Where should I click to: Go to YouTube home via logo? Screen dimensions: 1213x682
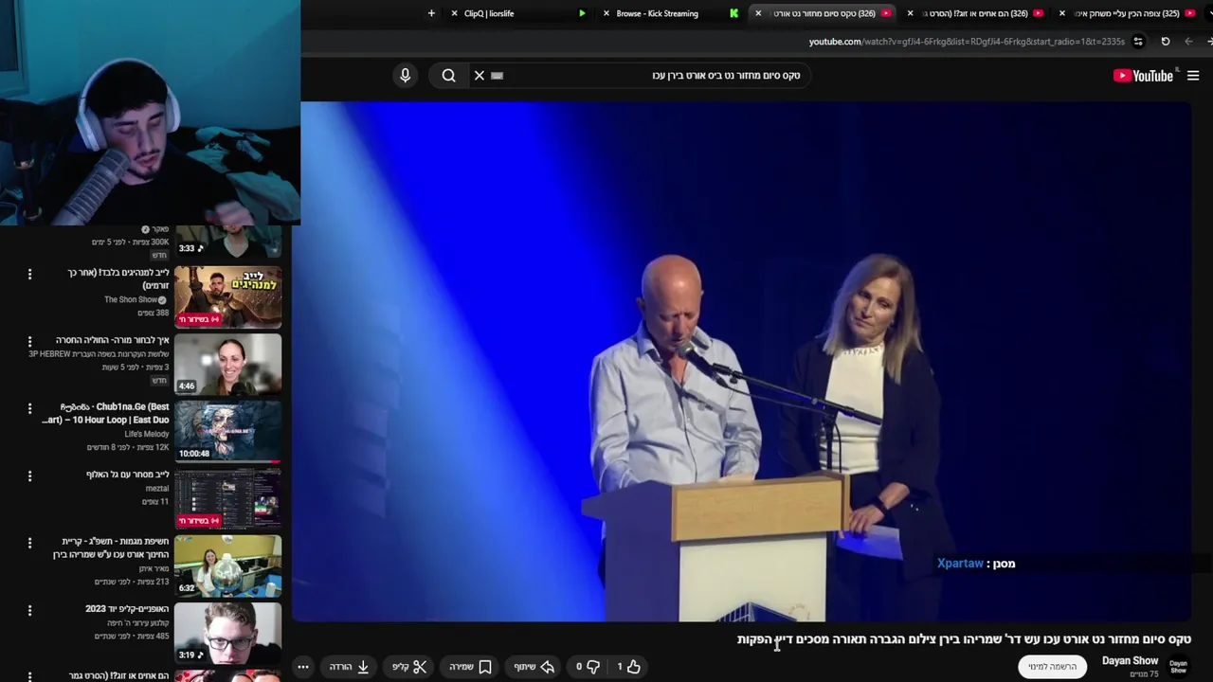(1144, 76)
